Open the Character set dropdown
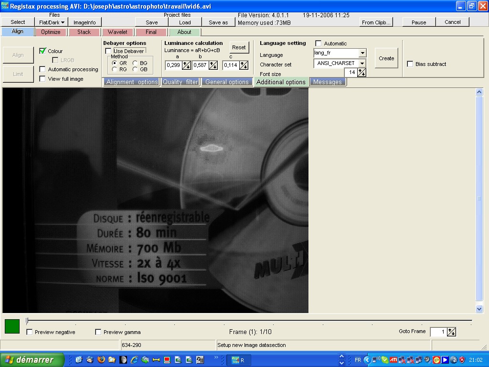Image resolution: width=489 pixels, height=367 pixels. coord(362,64)
